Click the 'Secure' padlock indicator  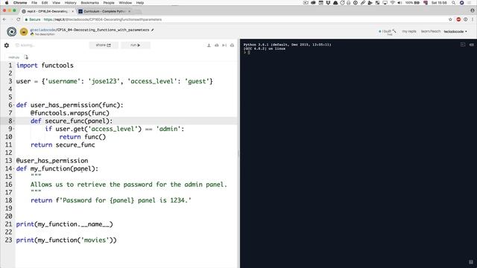(33, 19)
